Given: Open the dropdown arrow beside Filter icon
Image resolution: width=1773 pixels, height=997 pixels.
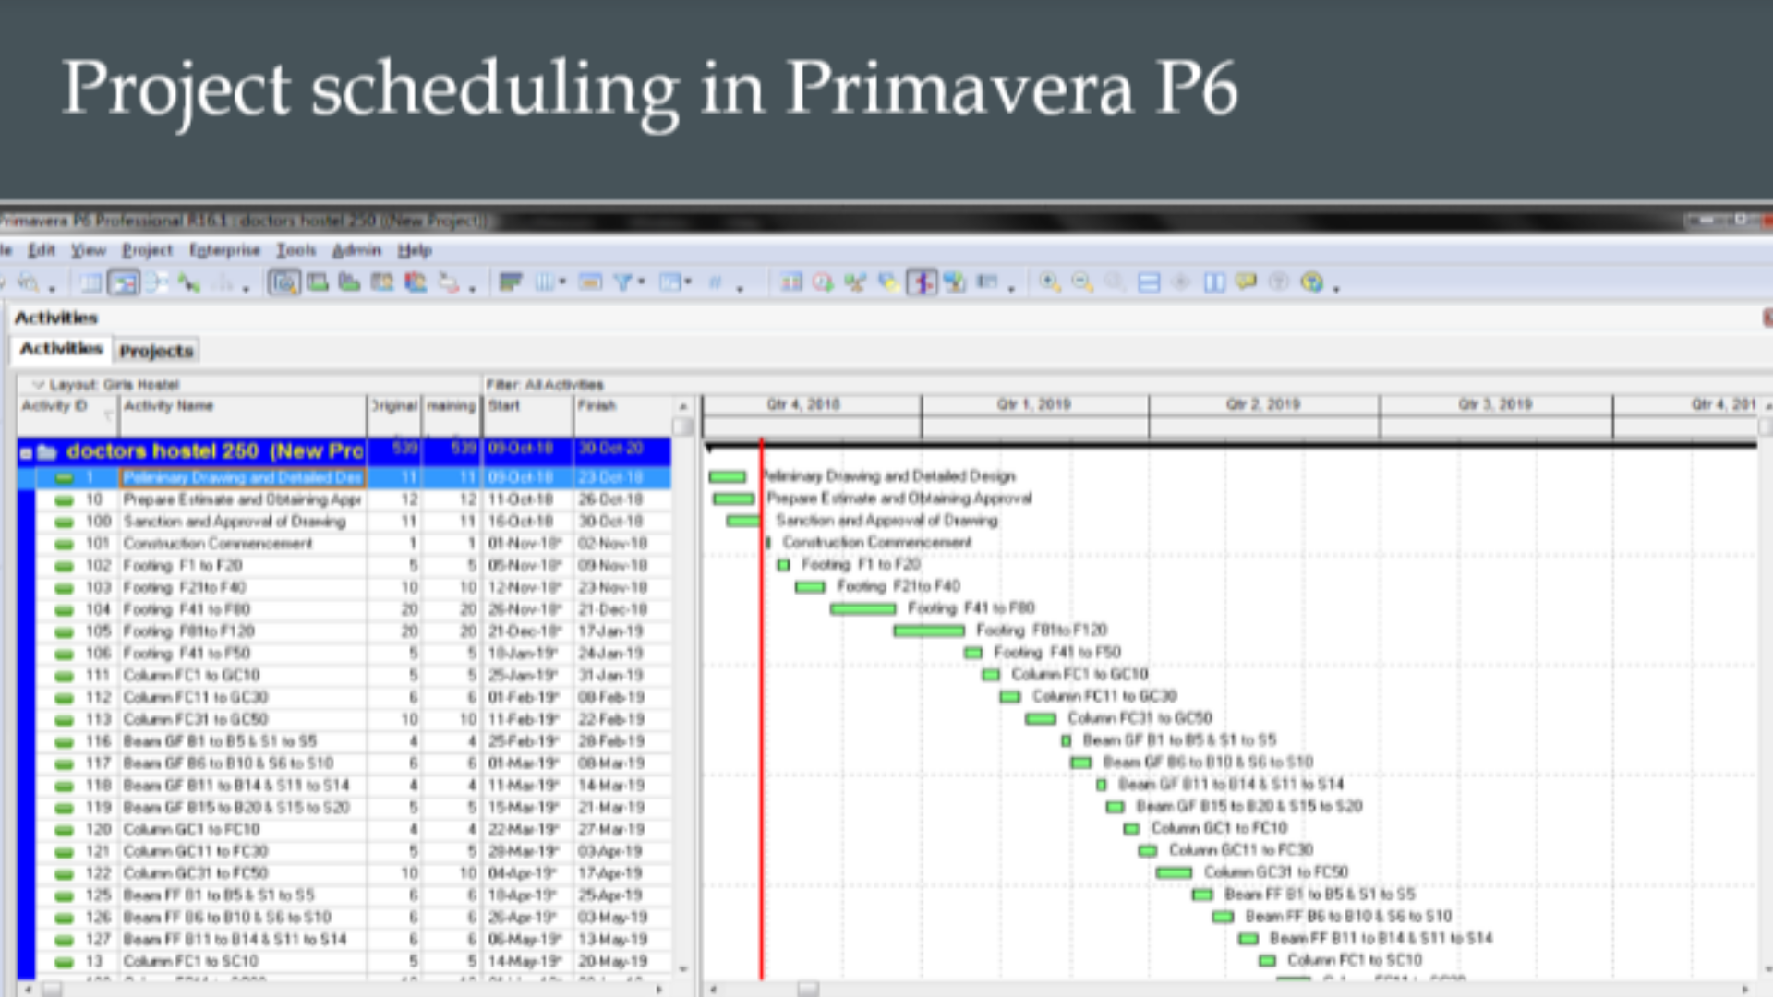Looking at the screenshot, I should pos(642,282).
